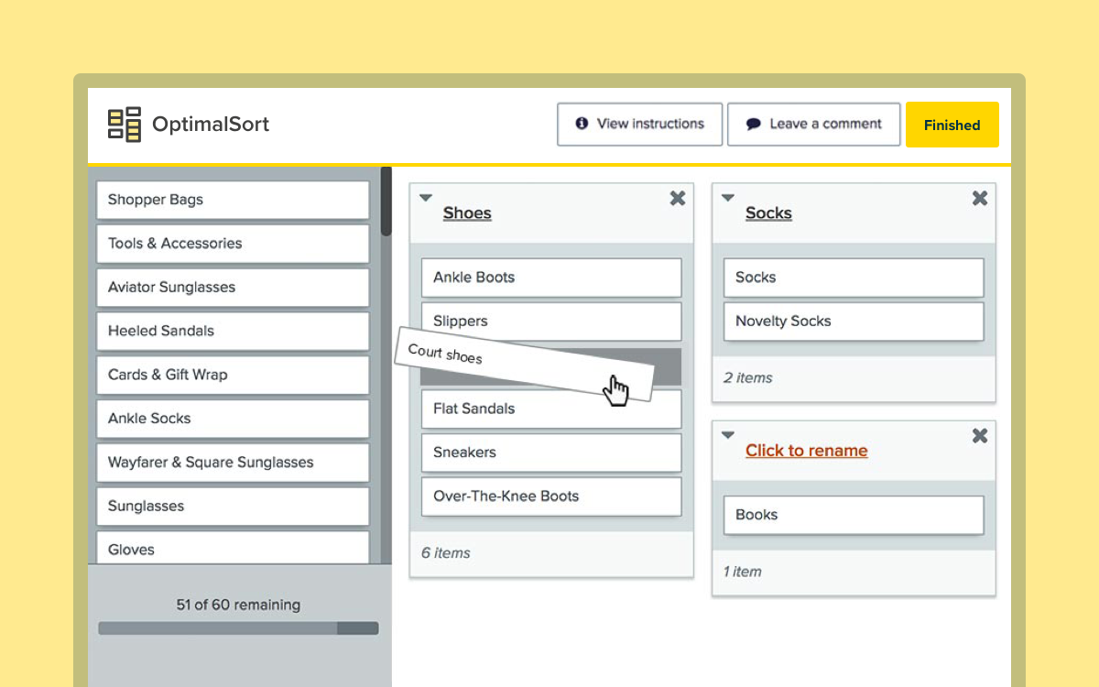This screenshot has width=1099, height=687.
Task: Rename the category via Click to rename link
Action: [x=806, y=451]
